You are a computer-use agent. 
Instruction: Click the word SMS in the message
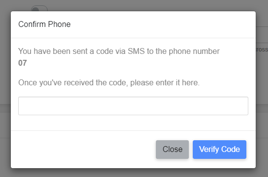pyautogui.click(x=136, y=51)
